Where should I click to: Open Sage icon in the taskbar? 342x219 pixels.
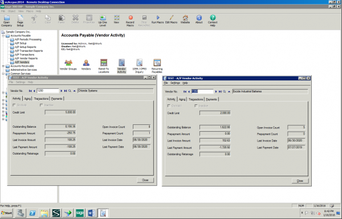(x=80, y=213)
